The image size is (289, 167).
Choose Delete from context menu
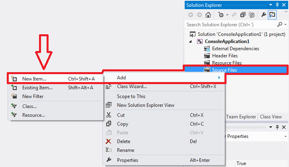coord(164,141)
